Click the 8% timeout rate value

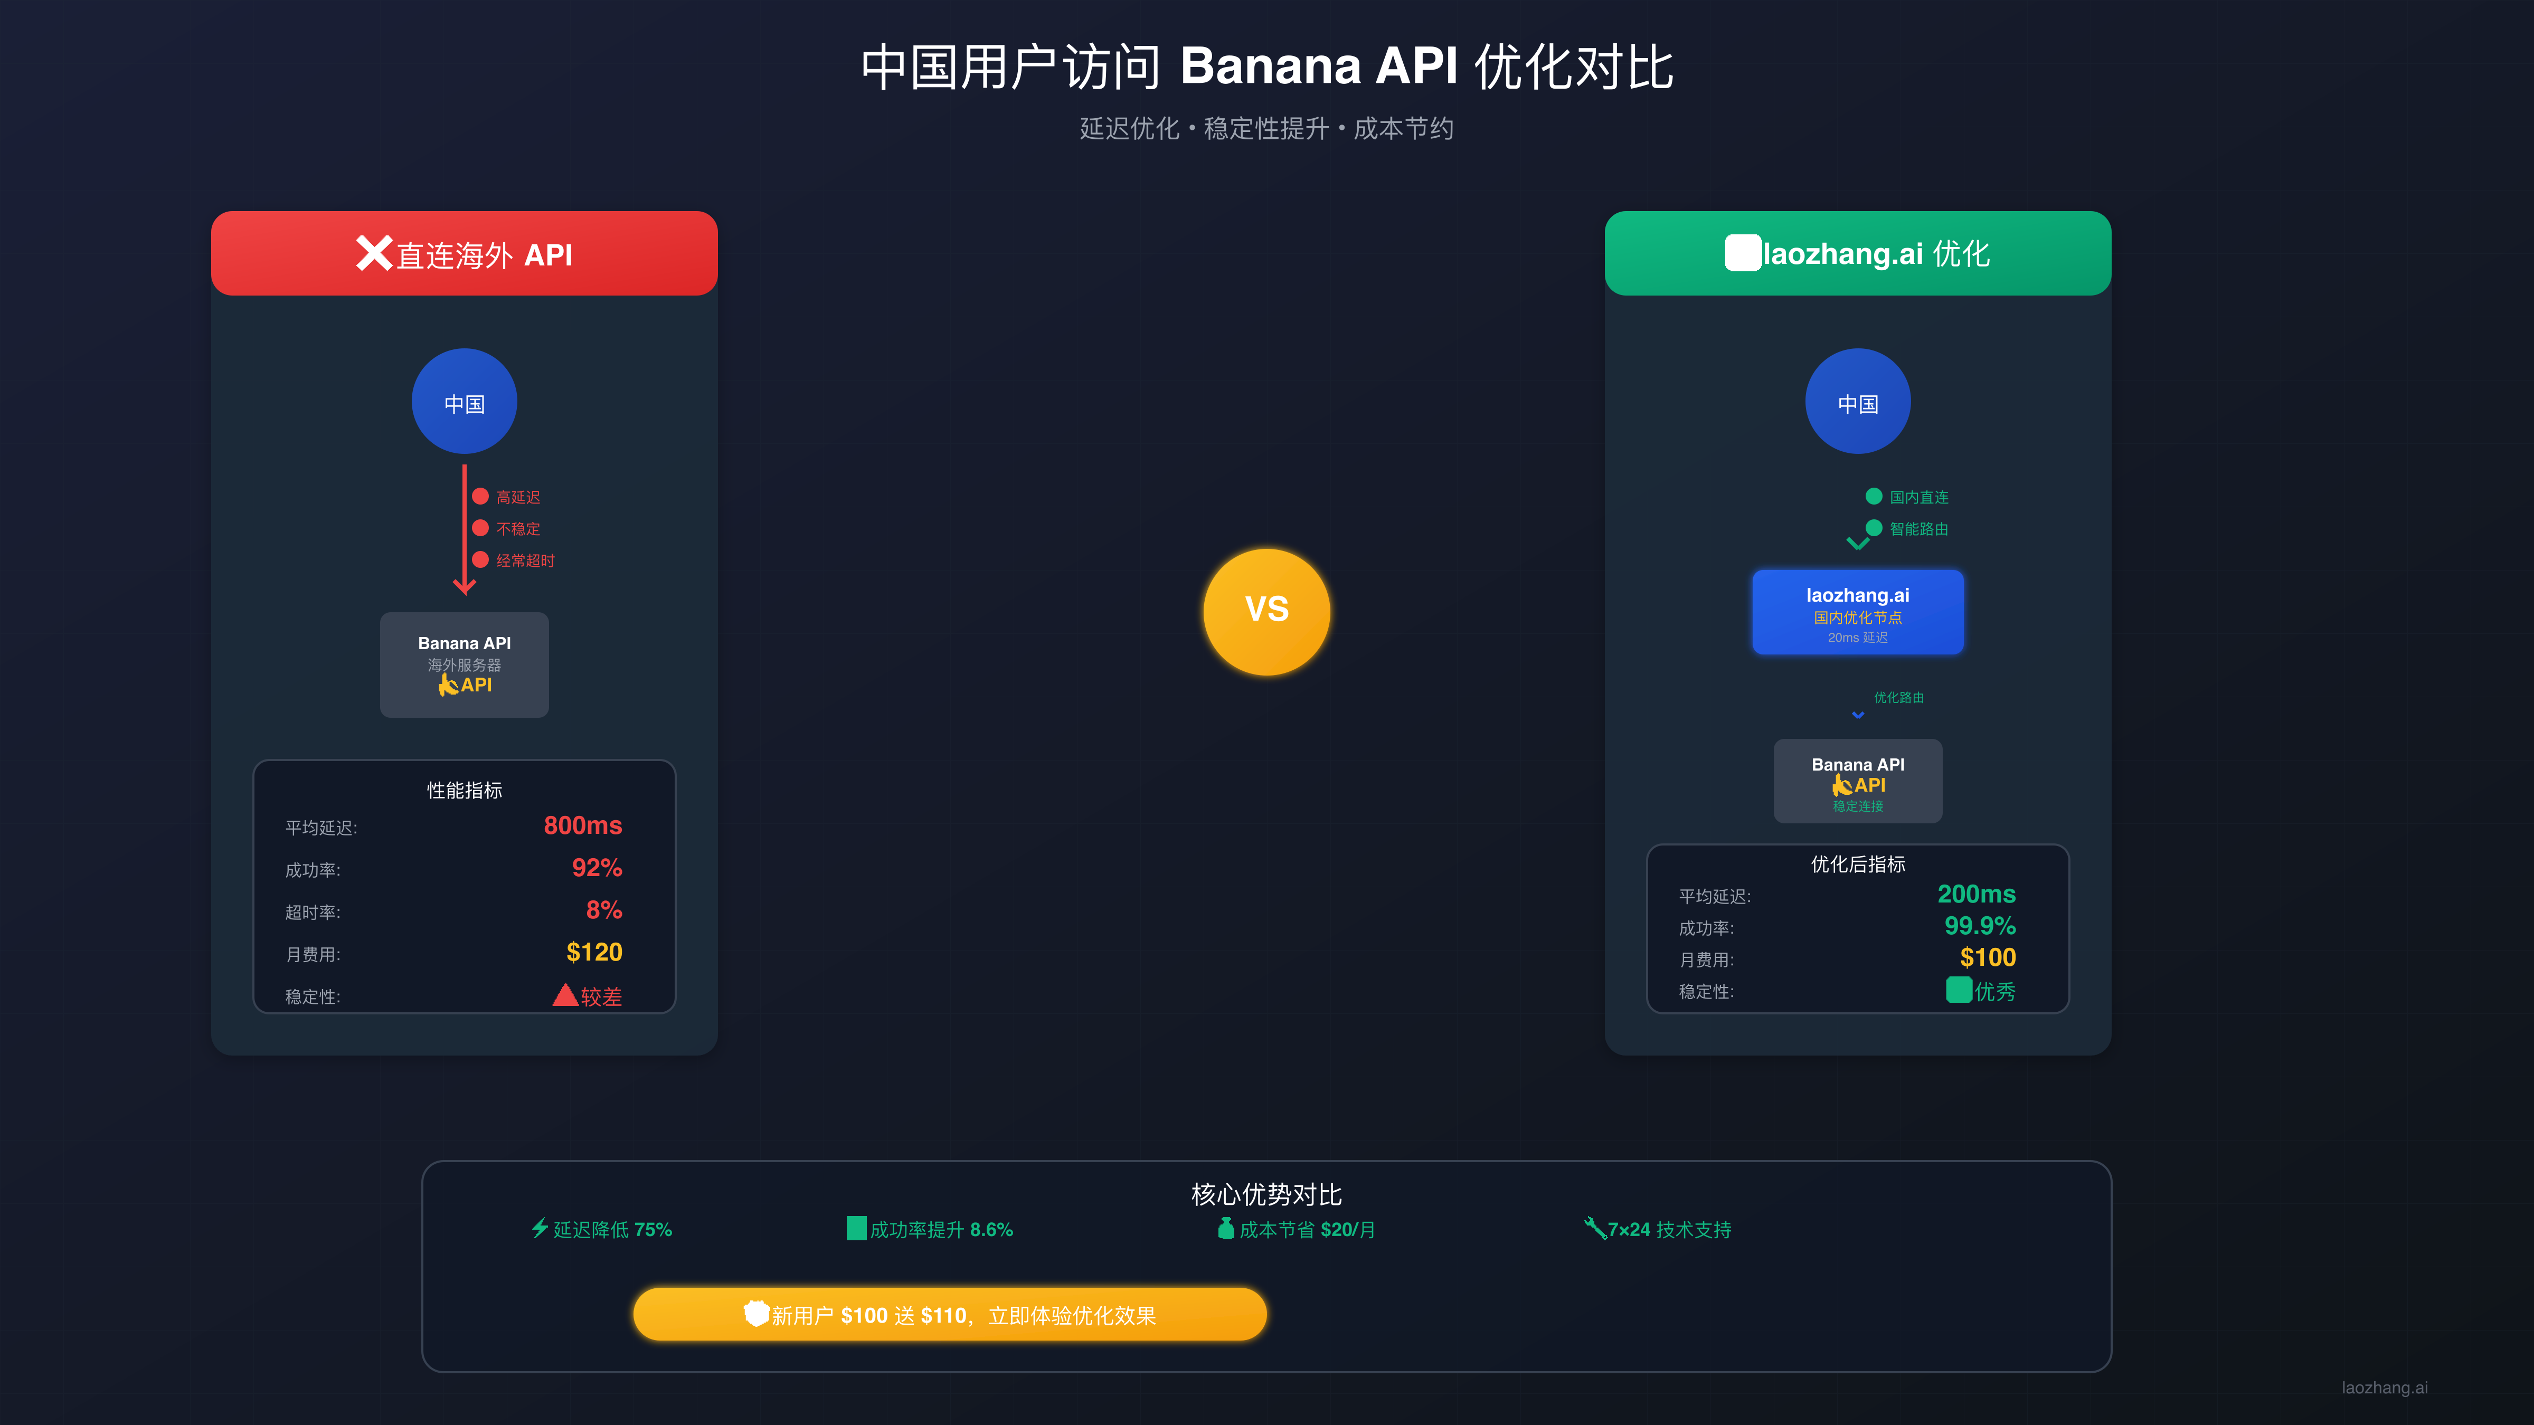click(604, 910)
